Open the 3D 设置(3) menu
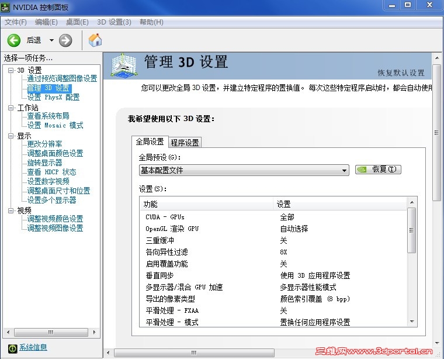The width and height of the screenshot is (444, 359). click(x=114, y=22)
